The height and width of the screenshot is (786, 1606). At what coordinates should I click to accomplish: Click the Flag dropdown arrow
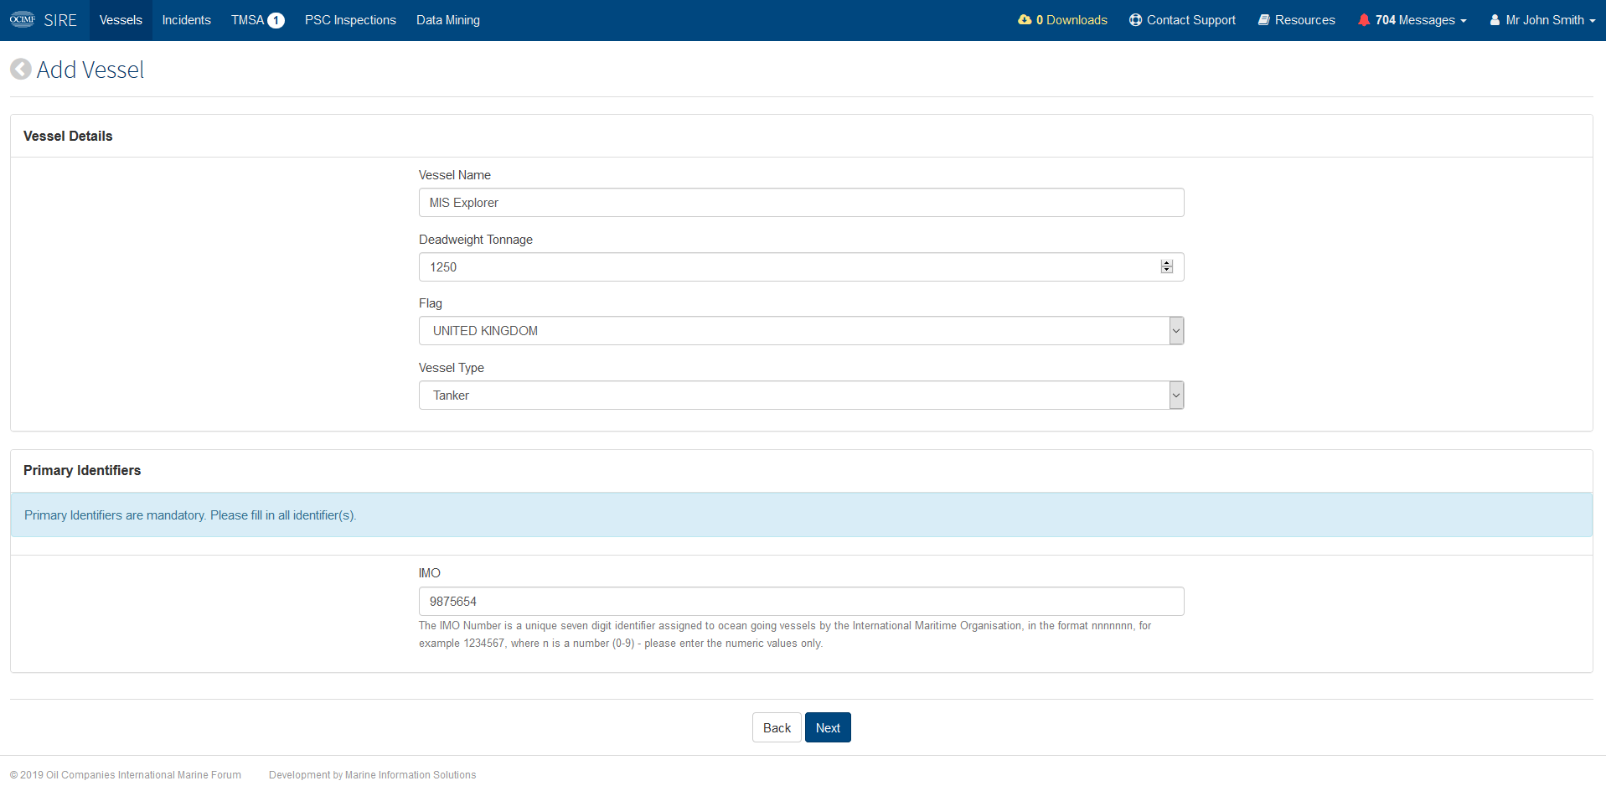(1176, 331)
